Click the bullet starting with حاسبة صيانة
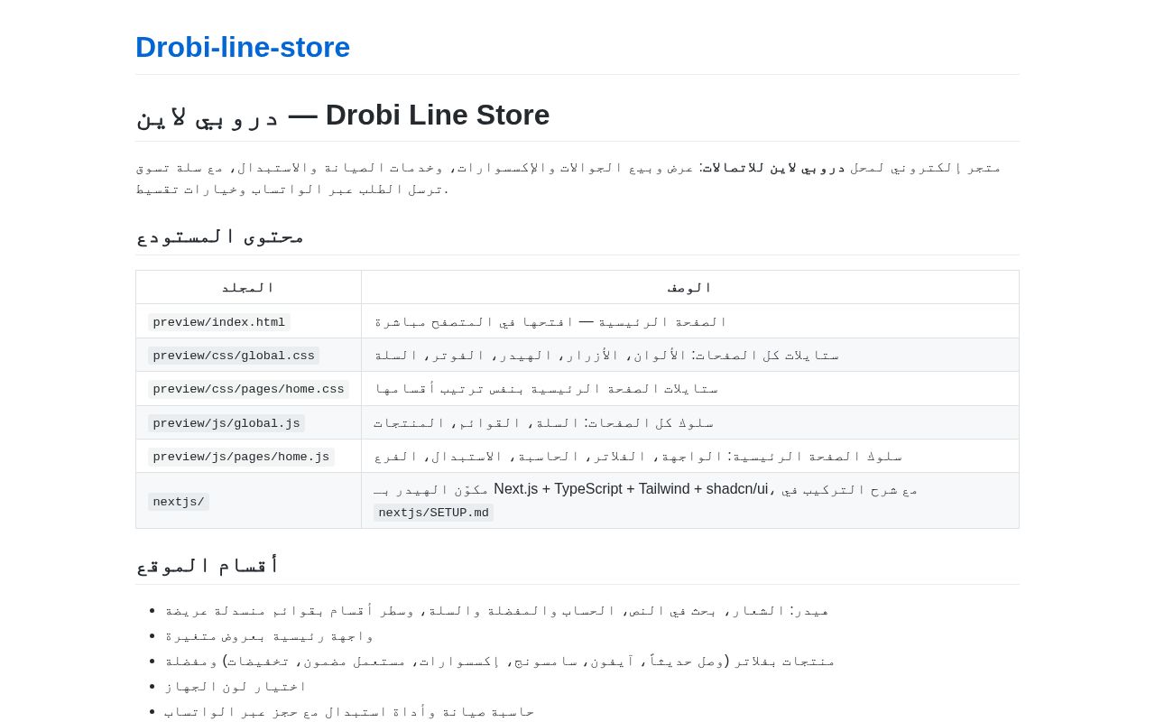Viewport: 1155px width, 722px height. coord(349,711)
